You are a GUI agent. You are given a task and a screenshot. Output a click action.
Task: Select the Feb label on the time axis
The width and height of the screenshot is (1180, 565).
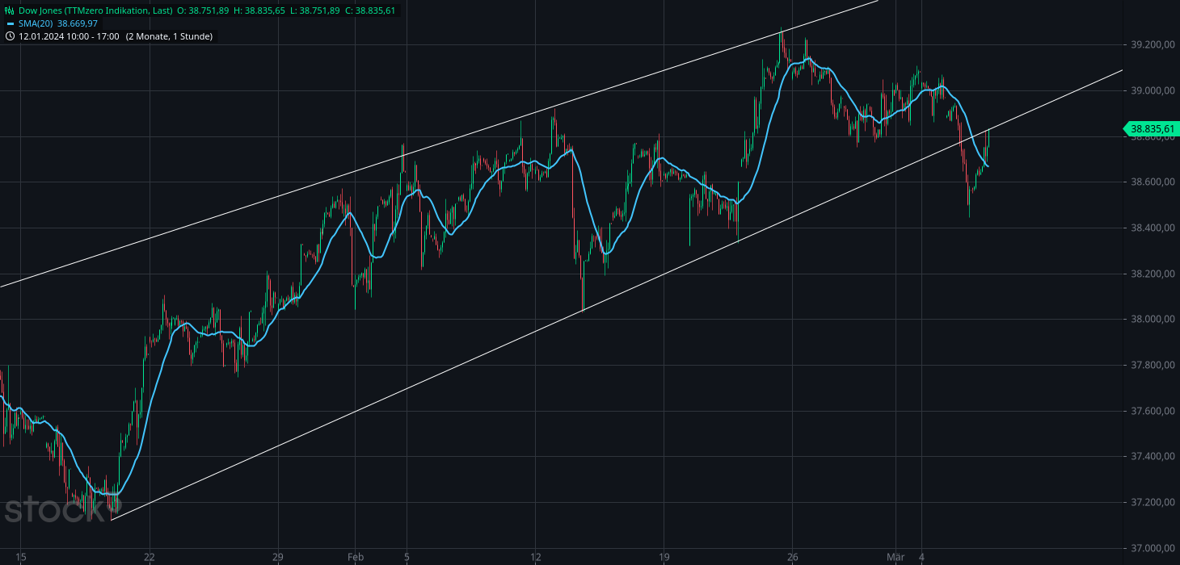tap(356, 557)
